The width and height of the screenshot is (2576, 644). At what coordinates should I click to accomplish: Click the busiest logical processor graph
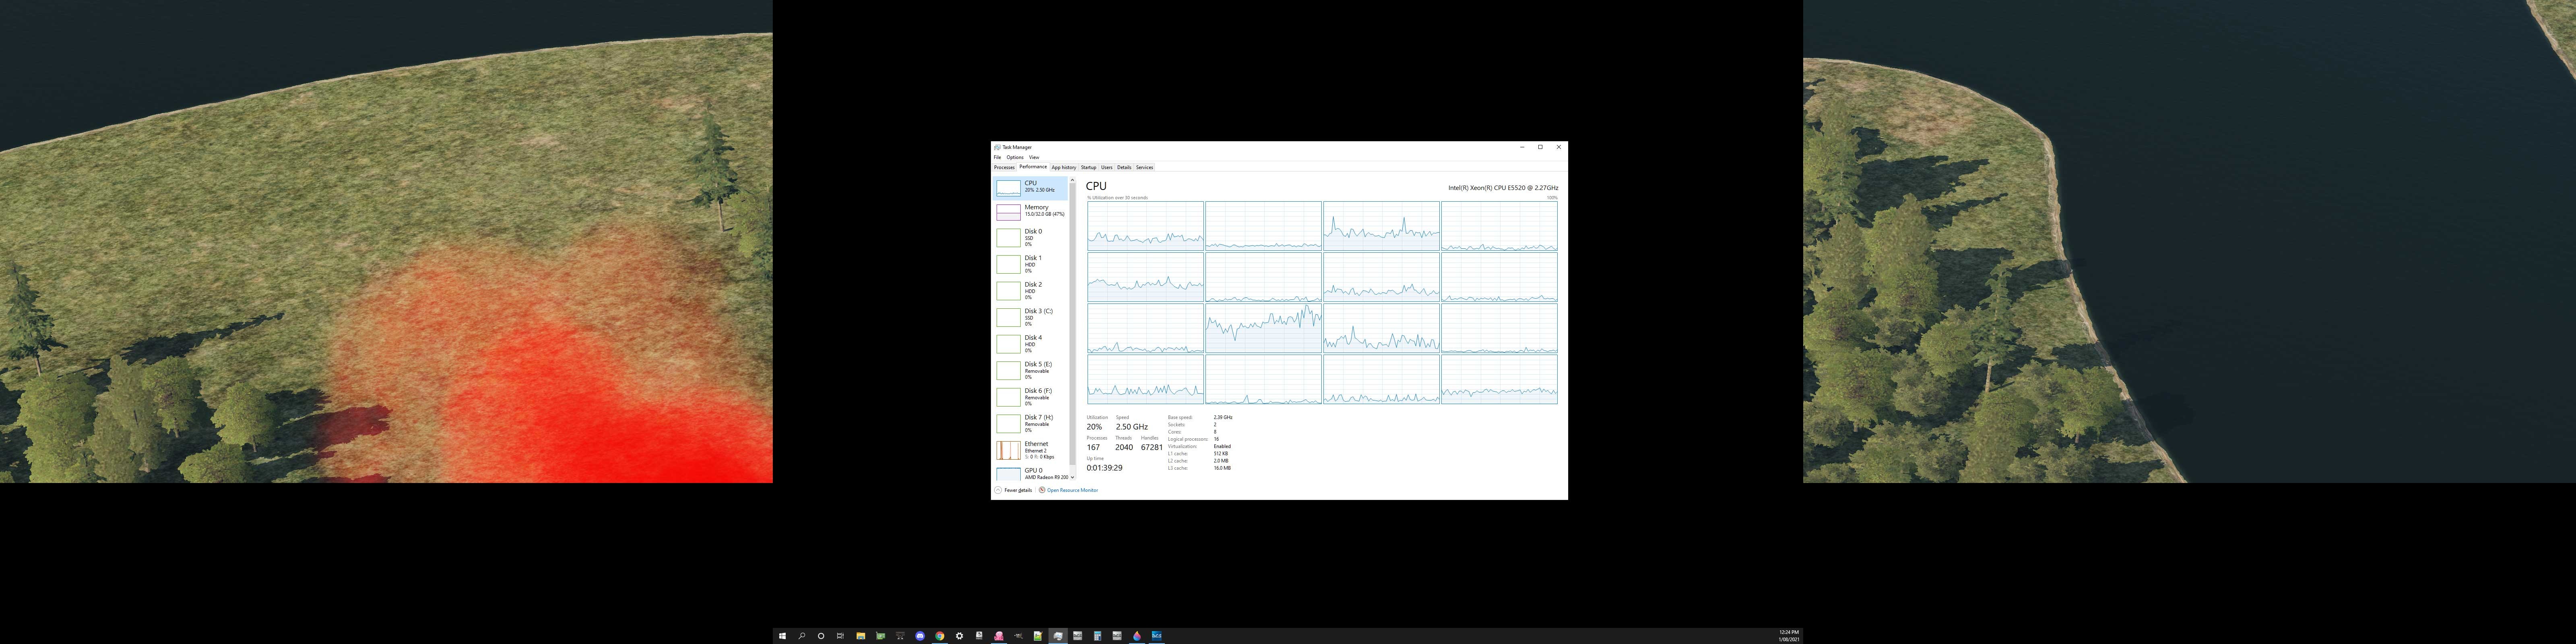tap(1263, 328)
